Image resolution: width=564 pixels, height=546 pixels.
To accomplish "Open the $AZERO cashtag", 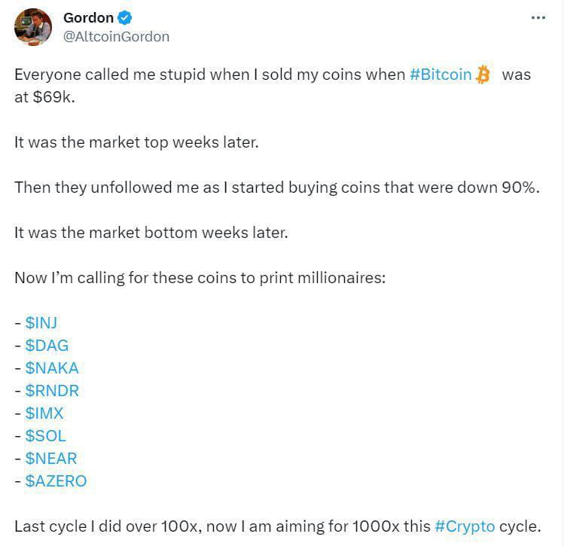I will pyautogui.click(x=56, y=480).
